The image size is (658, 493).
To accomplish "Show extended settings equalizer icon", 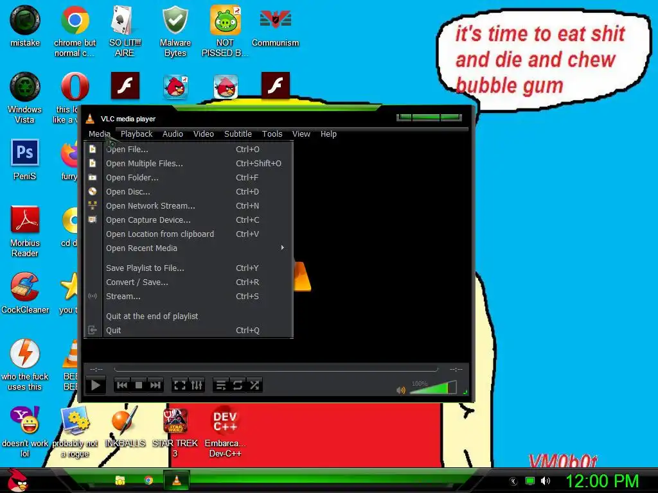I will (x=197, y=385).
